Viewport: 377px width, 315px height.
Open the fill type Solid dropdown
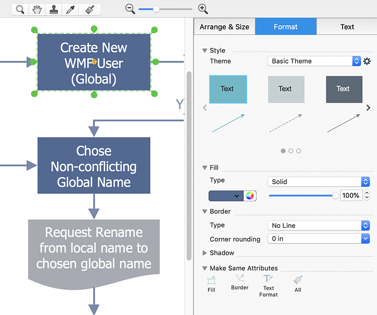(x=319, y=182)
